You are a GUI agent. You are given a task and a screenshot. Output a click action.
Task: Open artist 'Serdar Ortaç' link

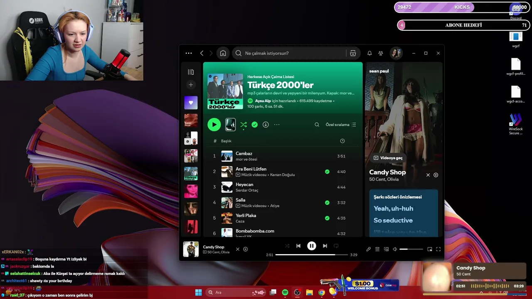click(247, 190)
